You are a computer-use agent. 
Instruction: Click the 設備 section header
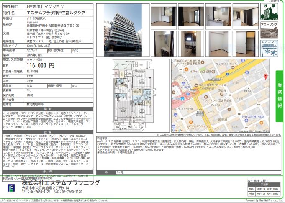[x=48, y=132]
